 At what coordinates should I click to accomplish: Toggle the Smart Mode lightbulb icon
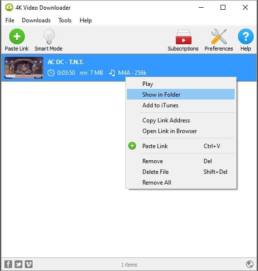point(49,36)
